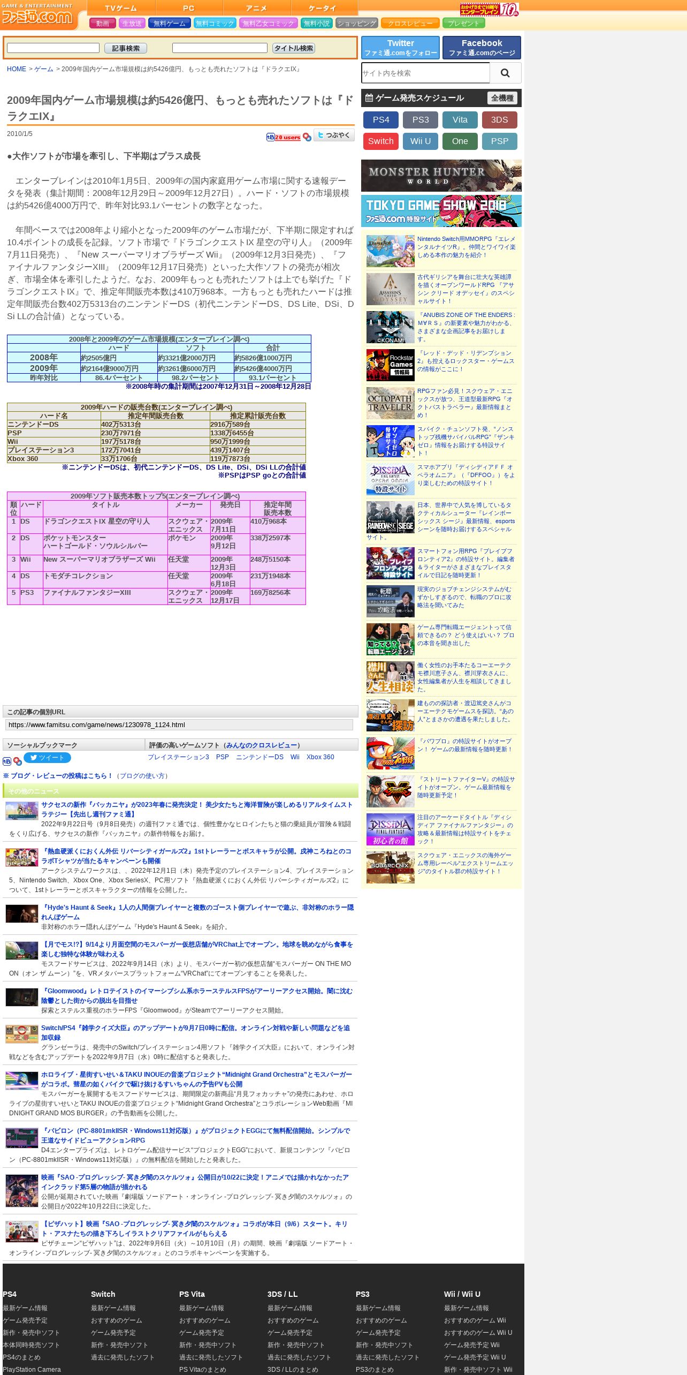Select the PSP platform button

500,141
